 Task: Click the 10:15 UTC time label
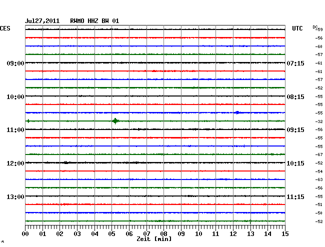(x=295, y=163)
